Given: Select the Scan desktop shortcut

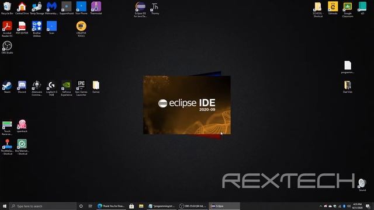Looking at the screenshot, I should (x=52, y=27).
